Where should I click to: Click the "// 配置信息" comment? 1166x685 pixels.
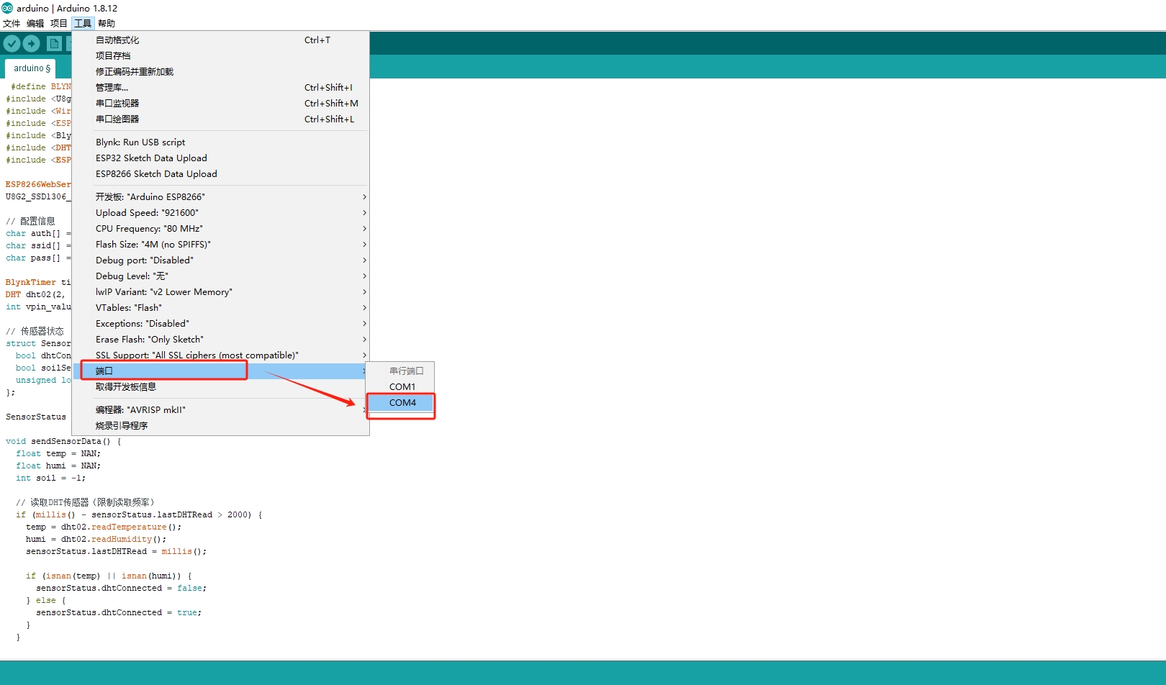tap(30, 221)
